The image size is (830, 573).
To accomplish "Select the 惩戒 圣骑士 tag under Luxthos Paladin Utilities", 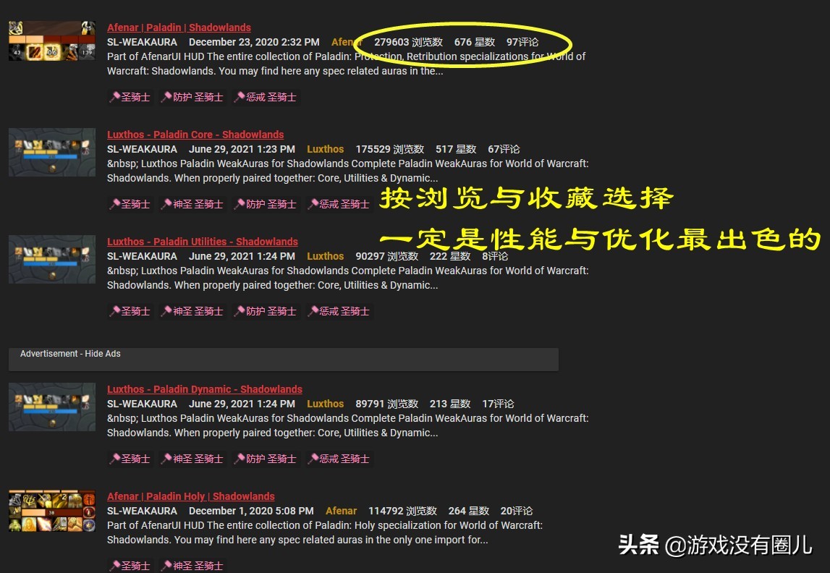I will (339, 311).
